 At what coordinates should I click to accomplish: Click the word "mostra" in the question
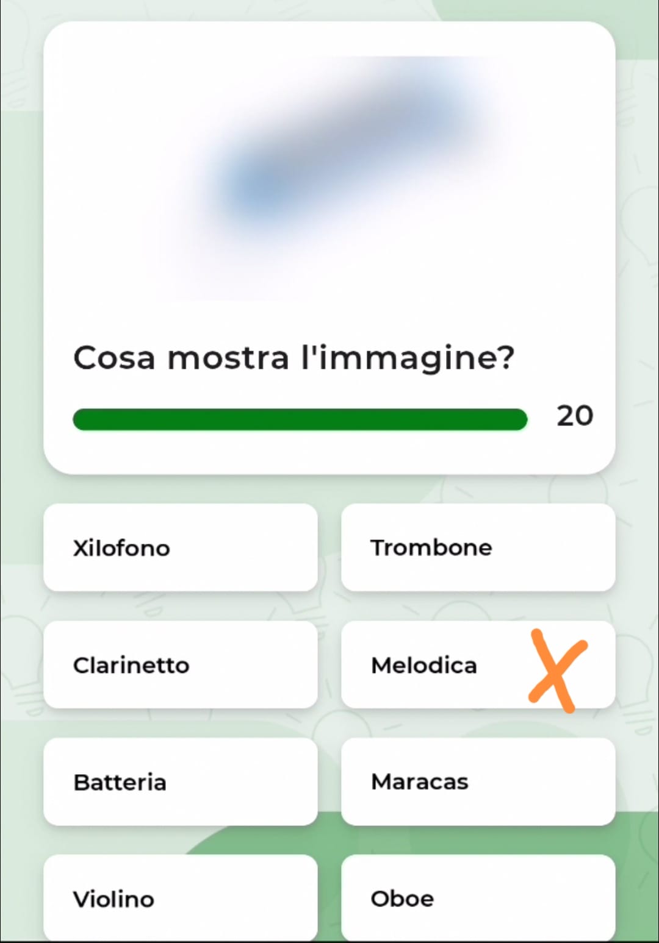pyautogui.click(x=228, y=357)
